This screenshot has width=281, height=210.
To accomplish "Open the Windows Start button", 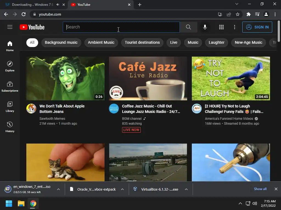I will [9, 203].
